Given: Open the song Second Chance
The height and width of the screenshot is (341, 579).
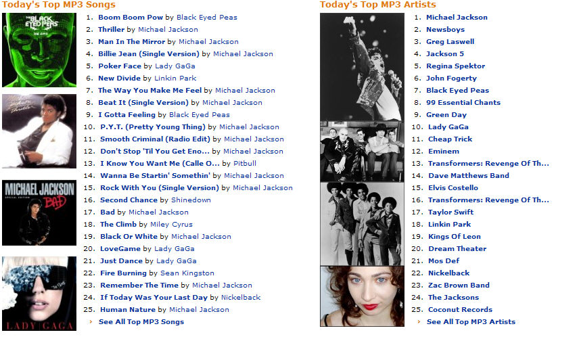Looking at the screenshot, I should click(129, 200).
